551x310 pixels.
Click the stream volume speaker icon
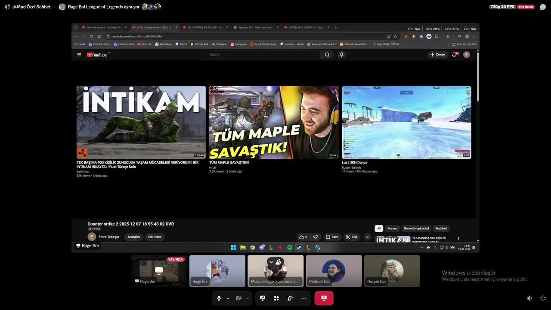[x=529, y=298]
